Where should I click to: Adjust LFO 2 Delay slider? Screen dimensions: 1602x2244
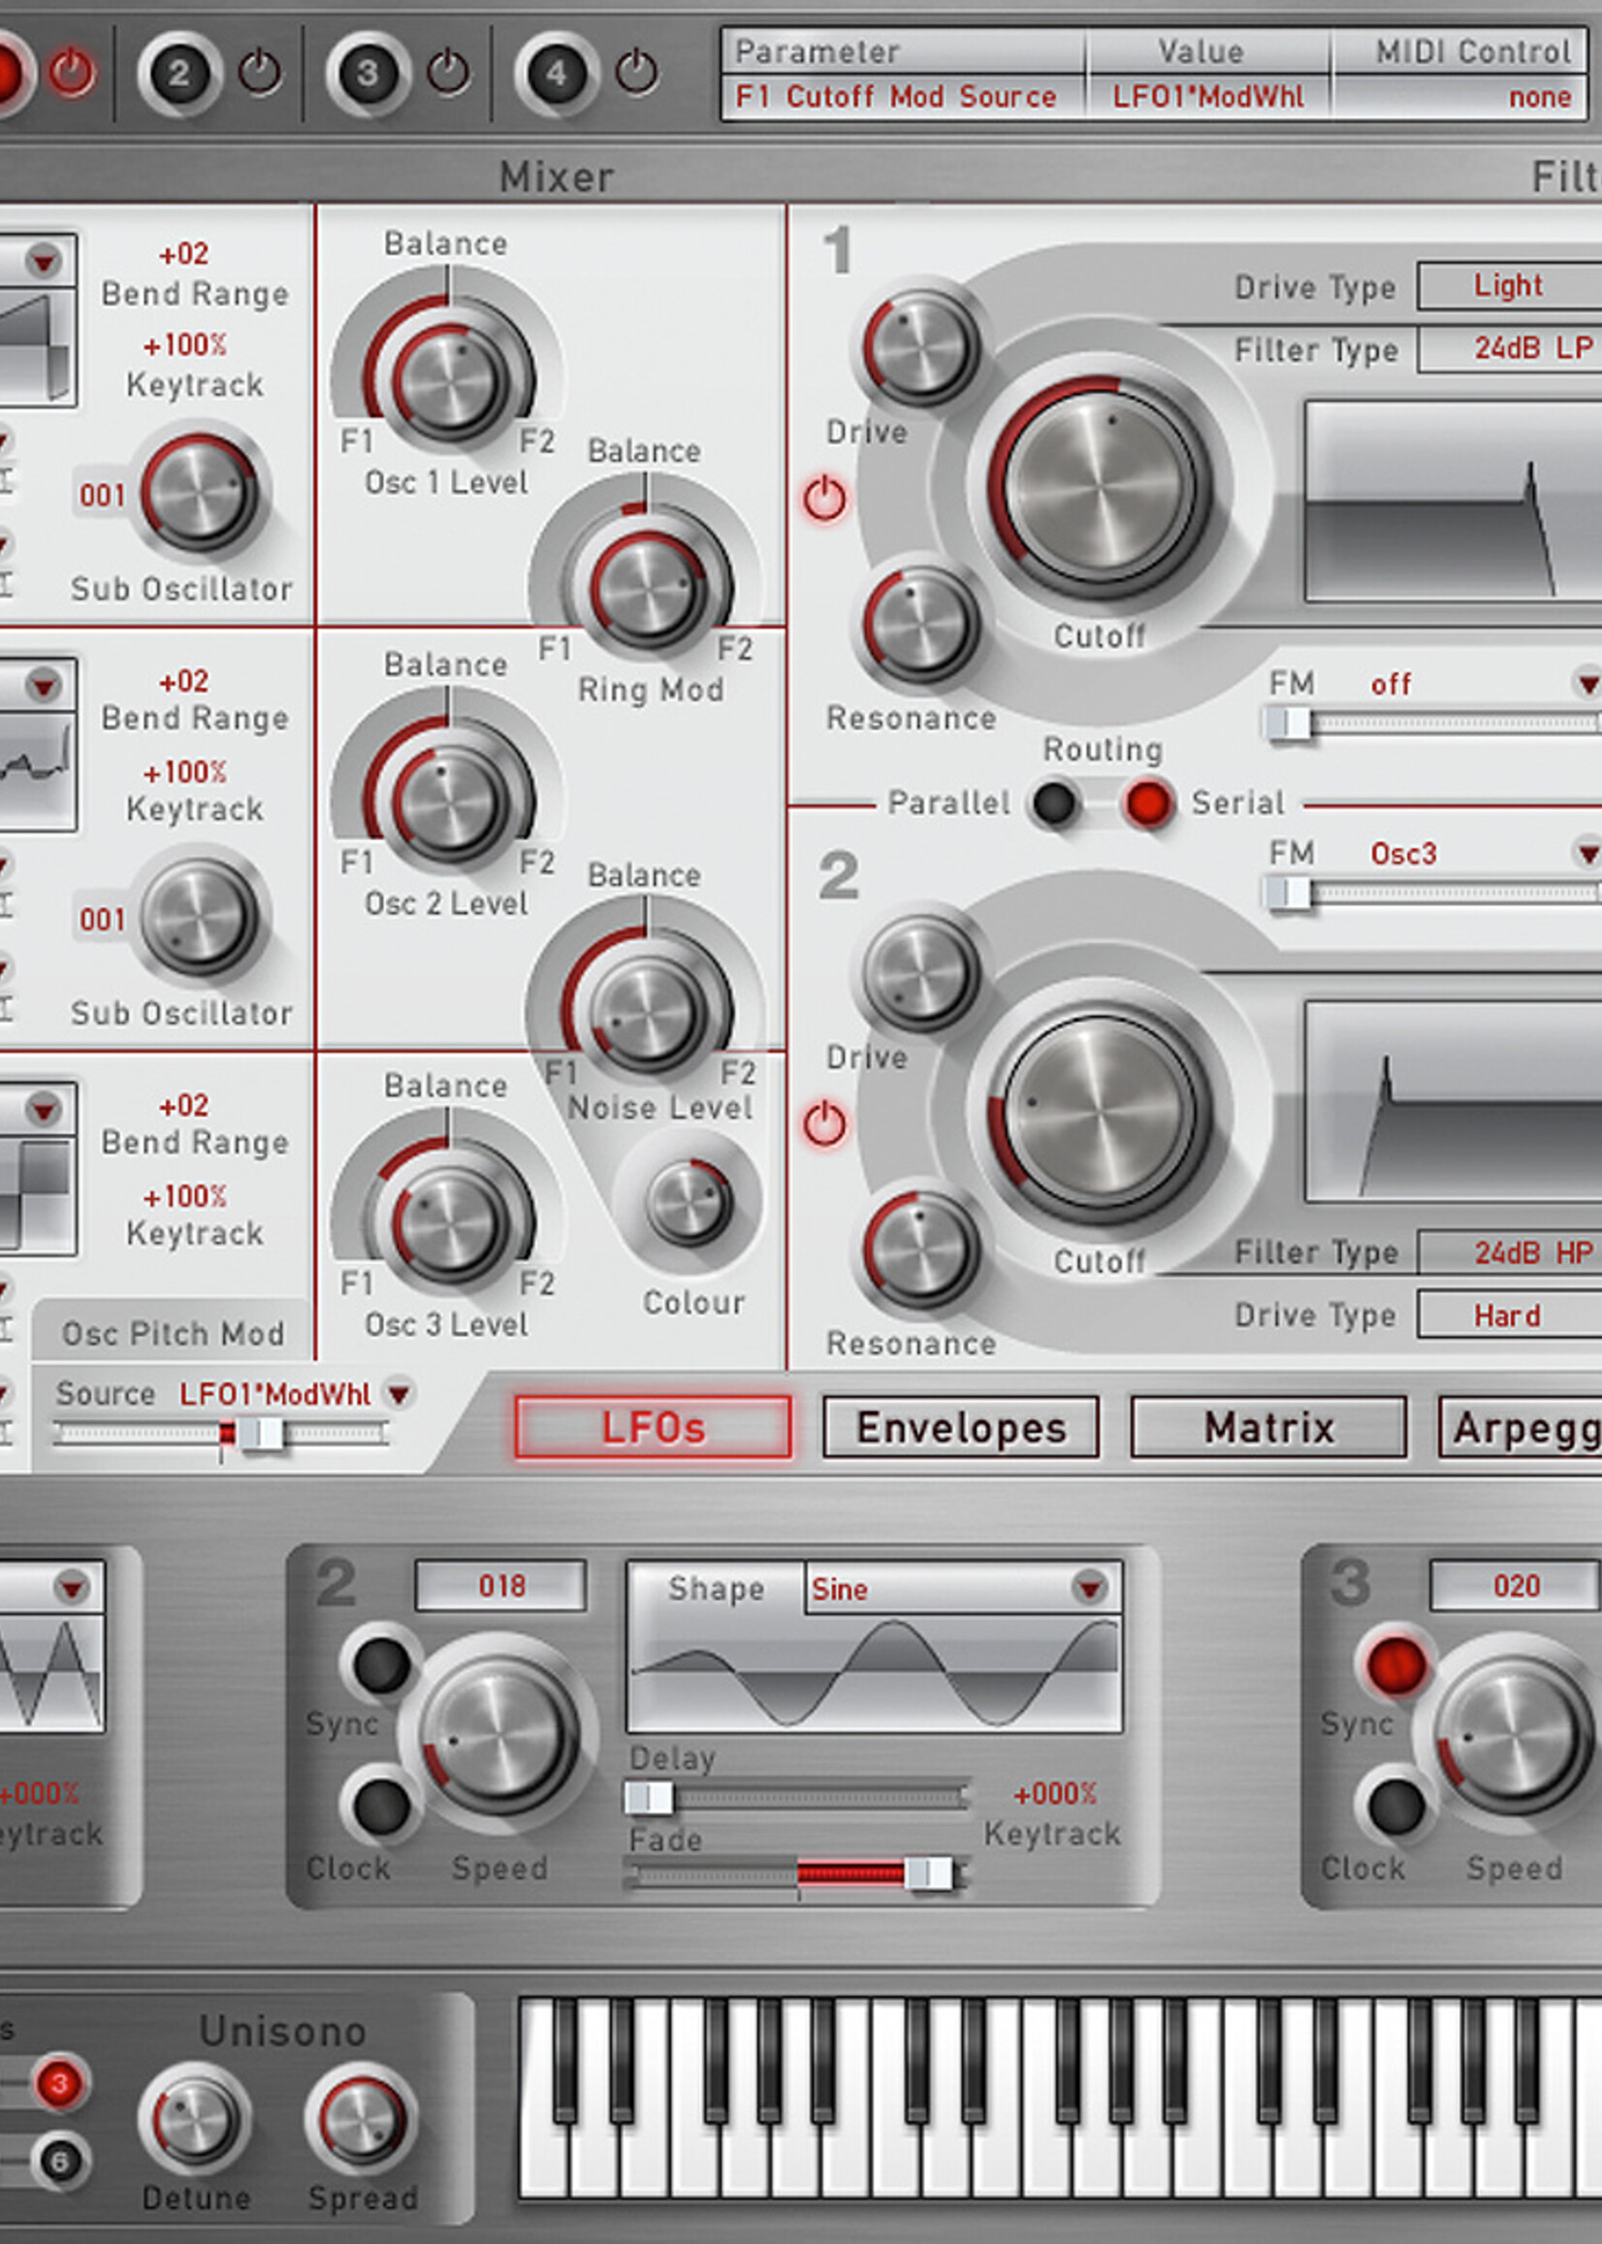coord(796,1797)
